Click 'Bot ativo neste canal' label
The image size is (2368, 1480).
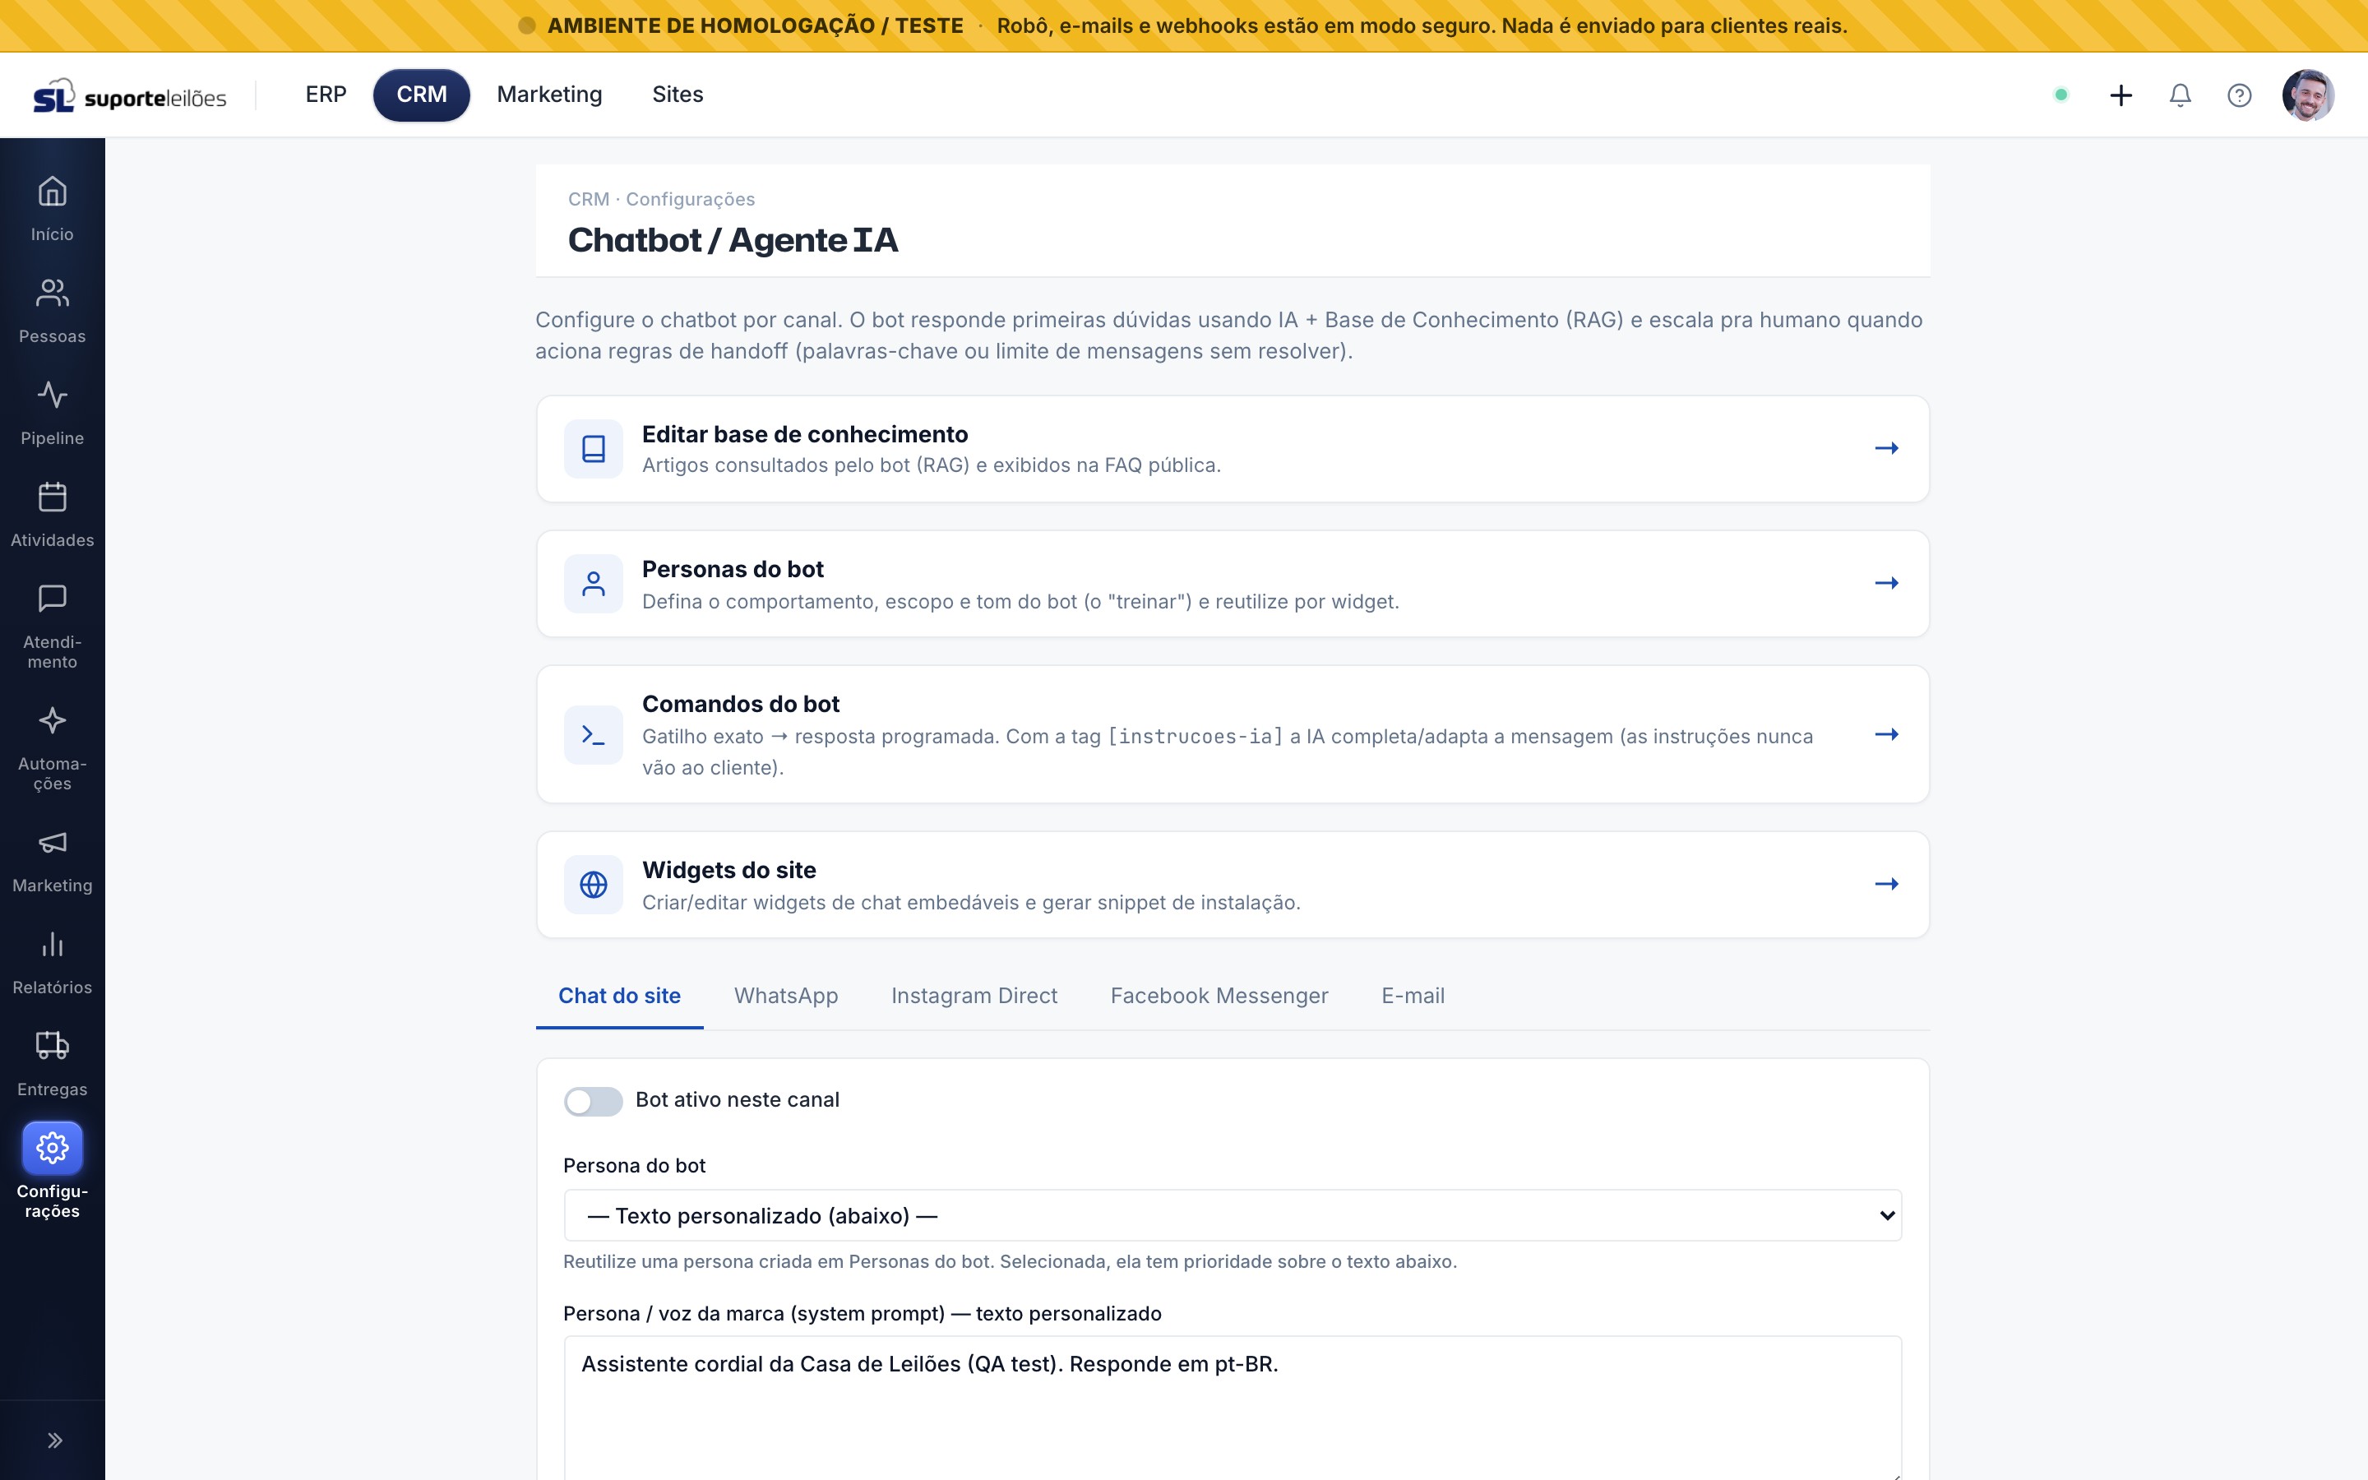[737, 1100]
